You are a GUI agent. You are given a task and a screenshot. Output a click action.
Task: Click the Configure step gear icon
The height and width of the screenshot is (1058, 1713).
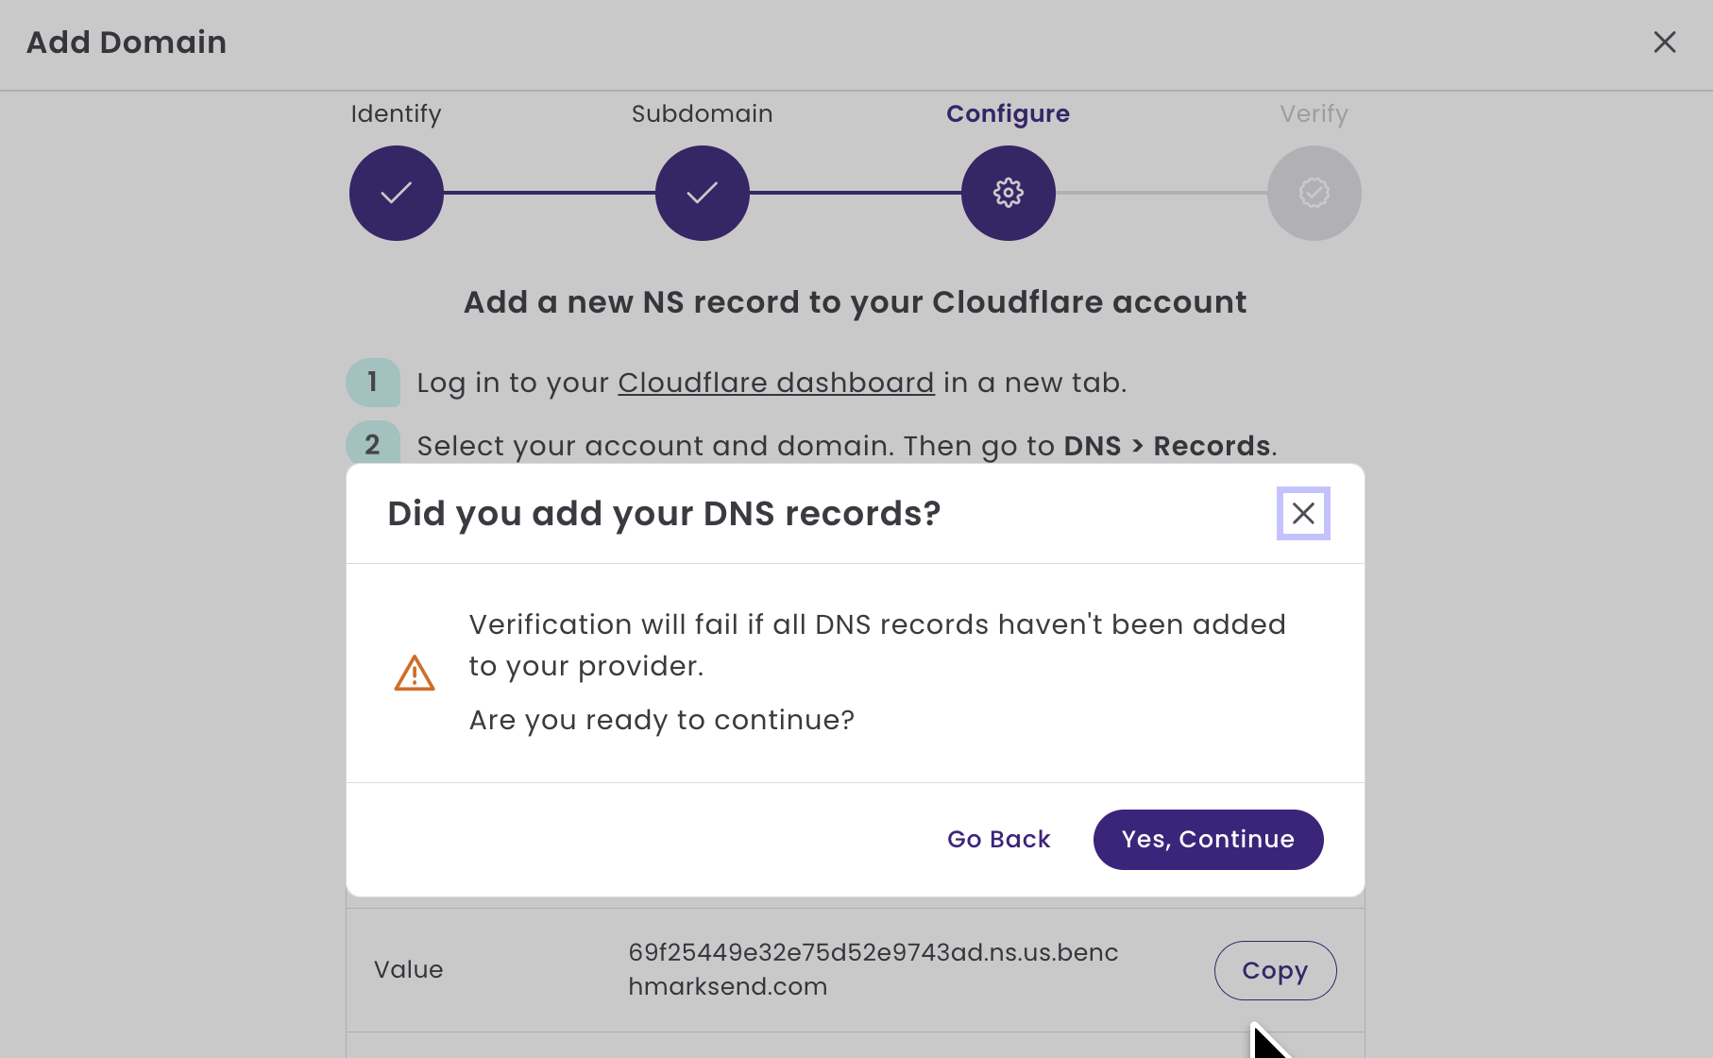(x=1009, y=193)
